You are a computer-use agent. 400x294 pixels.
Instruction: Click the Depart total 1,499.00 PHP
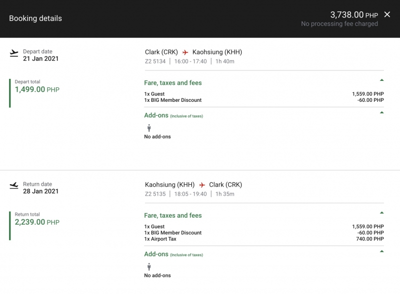click(x=37, y=89)
